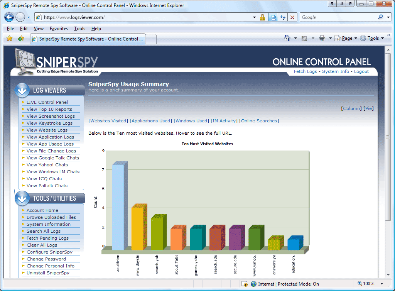The width and height of the screenshot is (395, 291).
Task: Click the browser Back arrow button
Action: click(x=9, y=17)
